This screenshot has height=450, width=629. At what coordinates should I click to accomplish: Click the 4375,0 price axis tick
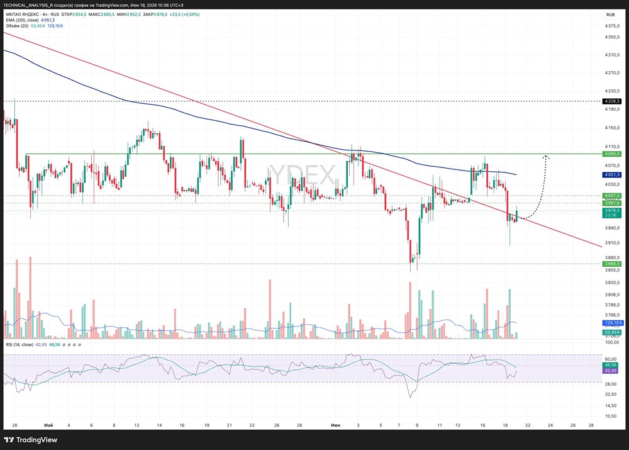(612, 26)
